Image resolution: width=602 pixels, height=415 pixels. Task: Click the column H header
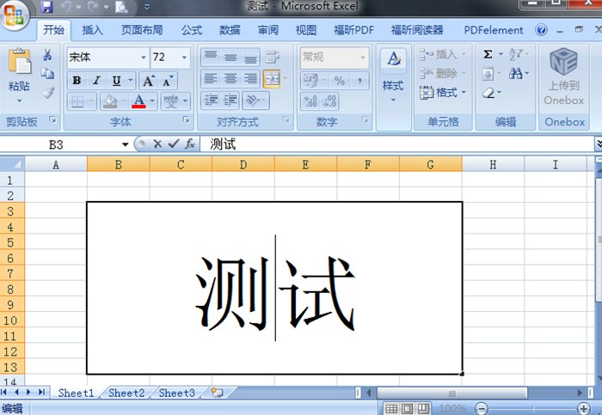(493, 164)
